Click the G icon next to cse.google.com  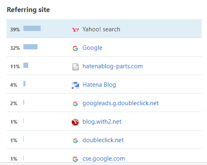click(x=75, y=159)
